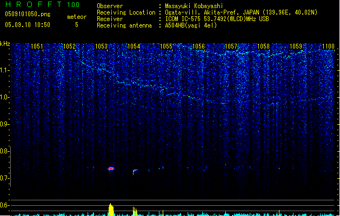
Task: Click the 1055 time marker
Action: click(x=166, y=46)
